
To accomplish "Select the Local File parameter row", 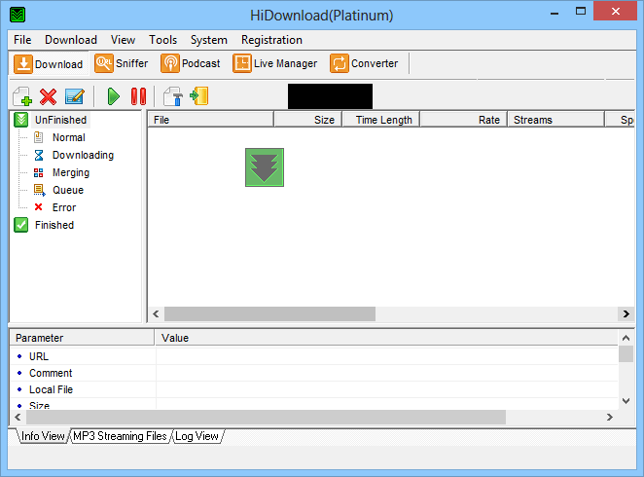I will pos(314,389).
